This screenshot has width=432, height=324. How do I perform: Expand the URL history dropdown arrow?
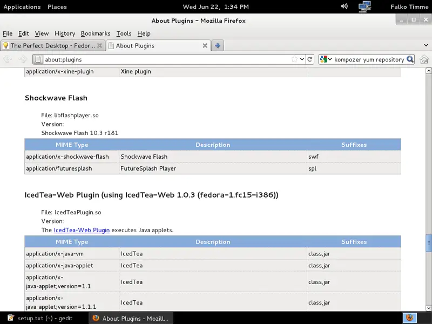coord(302,59)
